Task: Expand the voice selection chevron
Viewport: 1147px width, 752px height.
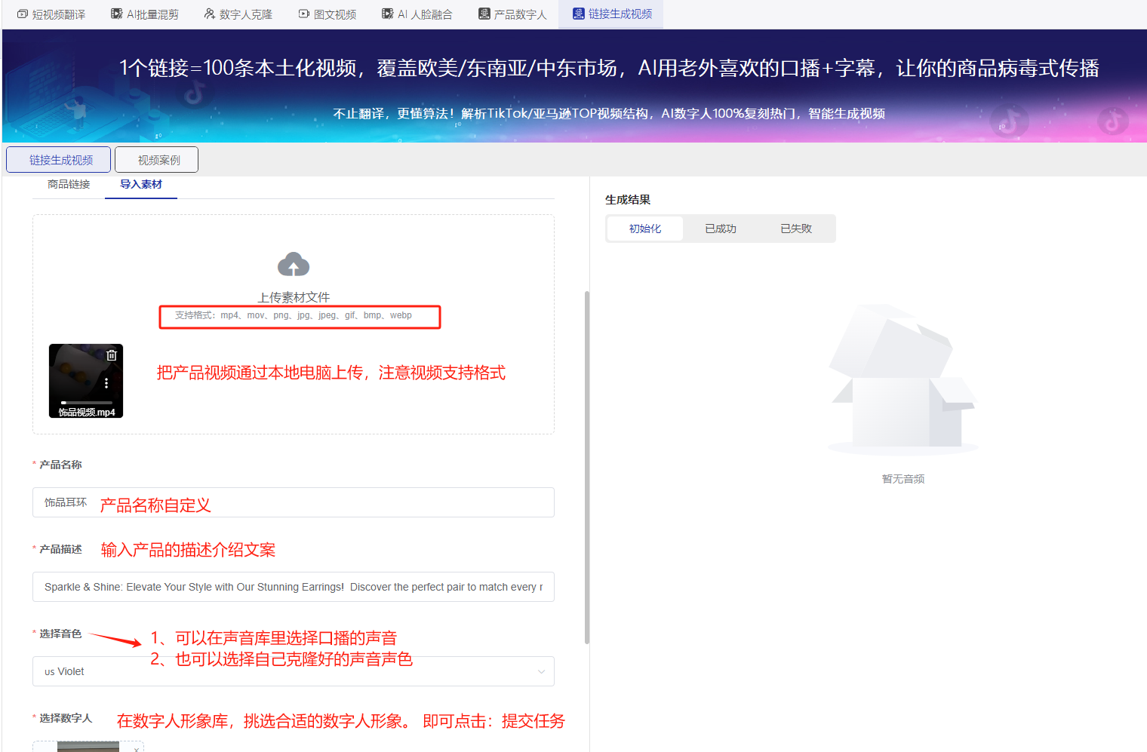Action: 541,671
